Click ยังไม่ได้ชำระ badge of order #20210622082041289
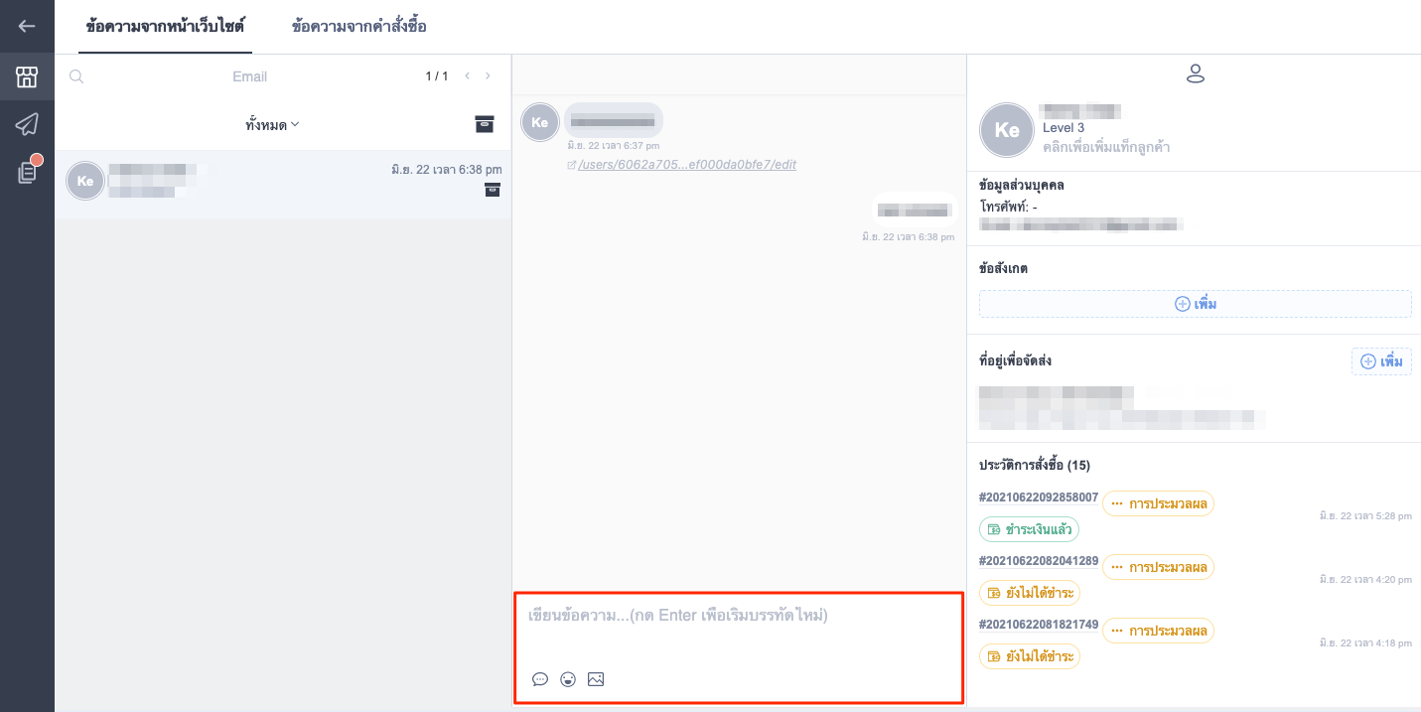Image resolution: width=1421 pixels, height=712 pixels. [1029, 593]
